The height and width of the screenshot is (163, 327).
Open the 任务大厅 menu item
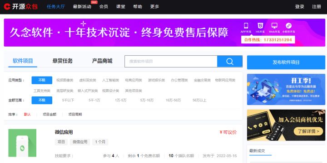tap(56, 7)
